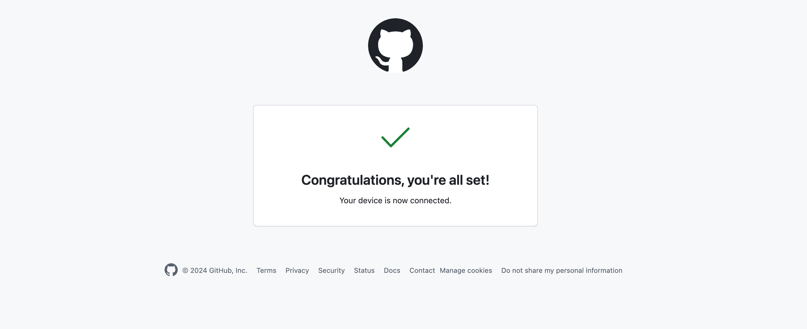Click the copyright symbol in the footer
This screenshot has width=807, height=329.
click(185, 271)
